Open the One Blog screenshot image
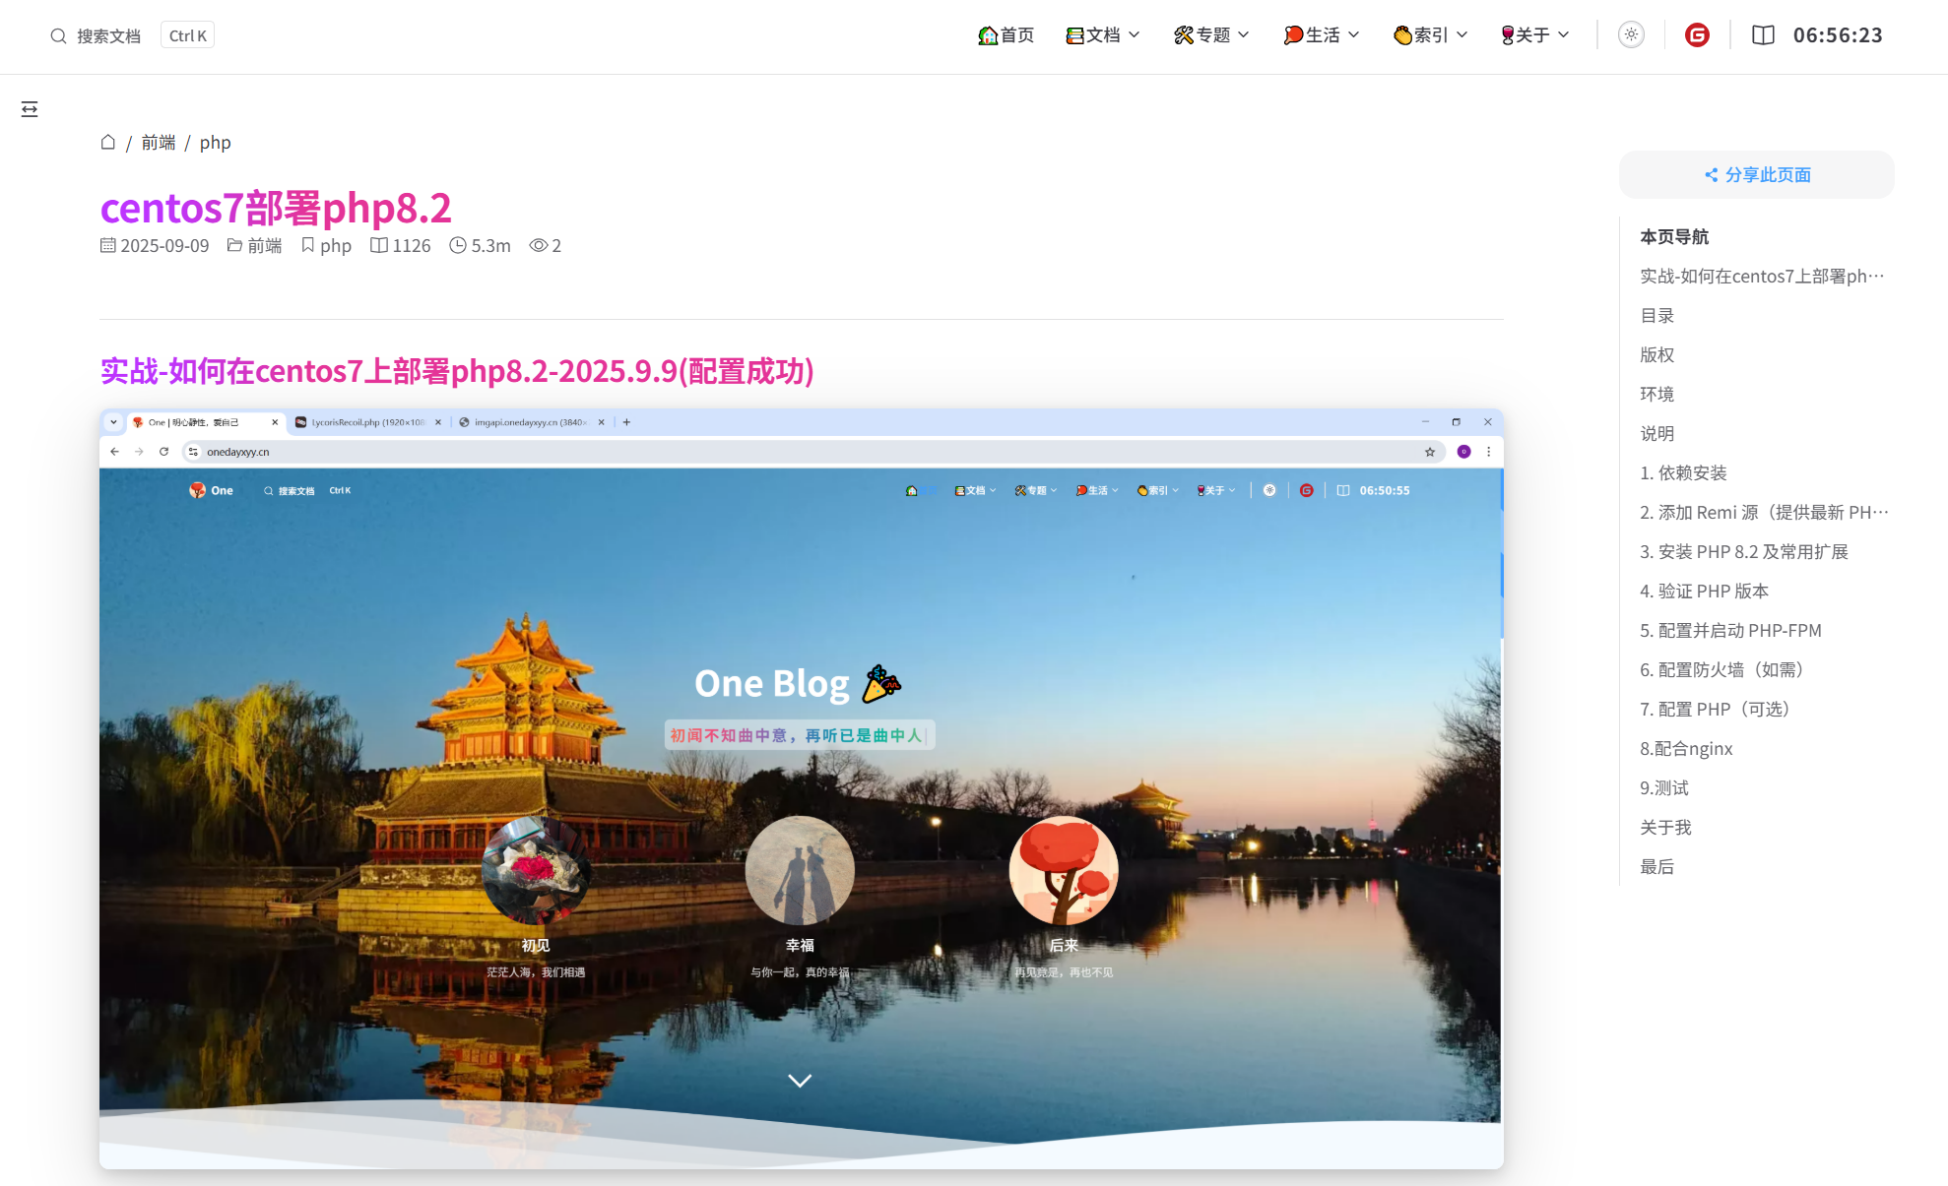The width and height of the screenshot is (1948, 1186). coord(801,788)
